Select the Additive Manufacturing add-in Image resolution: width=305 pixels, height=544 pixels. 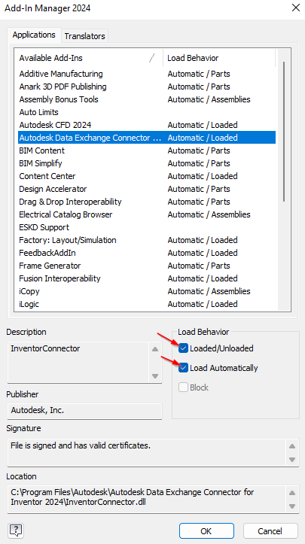pos(147,74)
